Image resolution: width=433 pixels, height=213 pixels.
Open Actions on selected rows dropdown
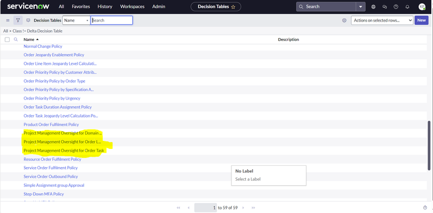coord(382,20)
